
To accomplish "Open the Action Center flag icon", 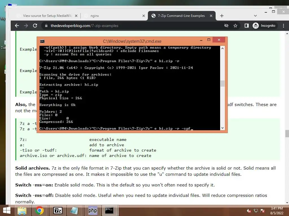I will pos(262,211).
